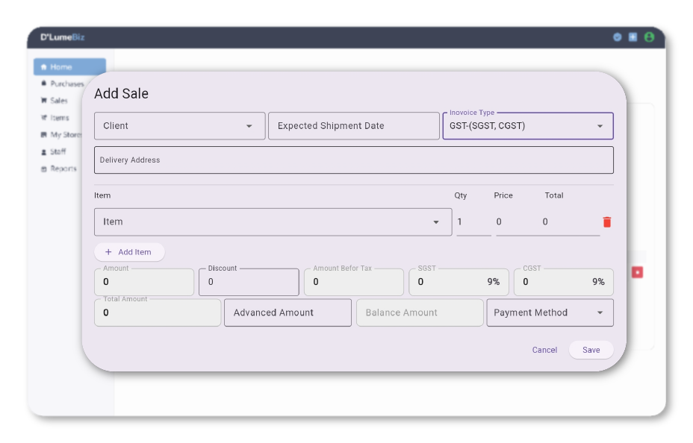This screenshot has height=443, width=693.
Task: Cancel the Add Sale form
Action: 545,350
